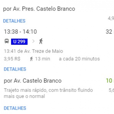
Task: Click the bus icon beside U 299
Action: (x=7, y=41)
